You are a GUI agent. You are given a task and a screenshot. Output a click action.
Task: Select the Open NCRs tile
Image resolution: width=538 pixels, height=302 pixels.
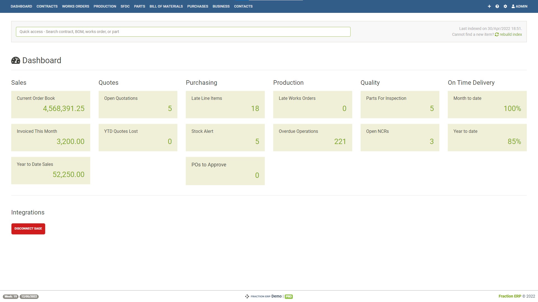coord(400,137)
